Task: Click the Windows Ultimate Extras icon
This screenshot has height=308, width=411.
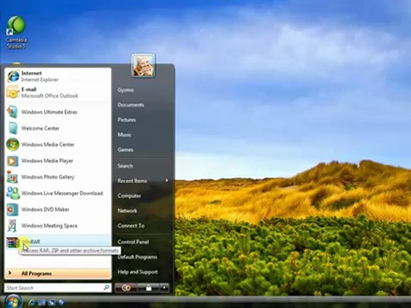Action: tap(12, 112)
